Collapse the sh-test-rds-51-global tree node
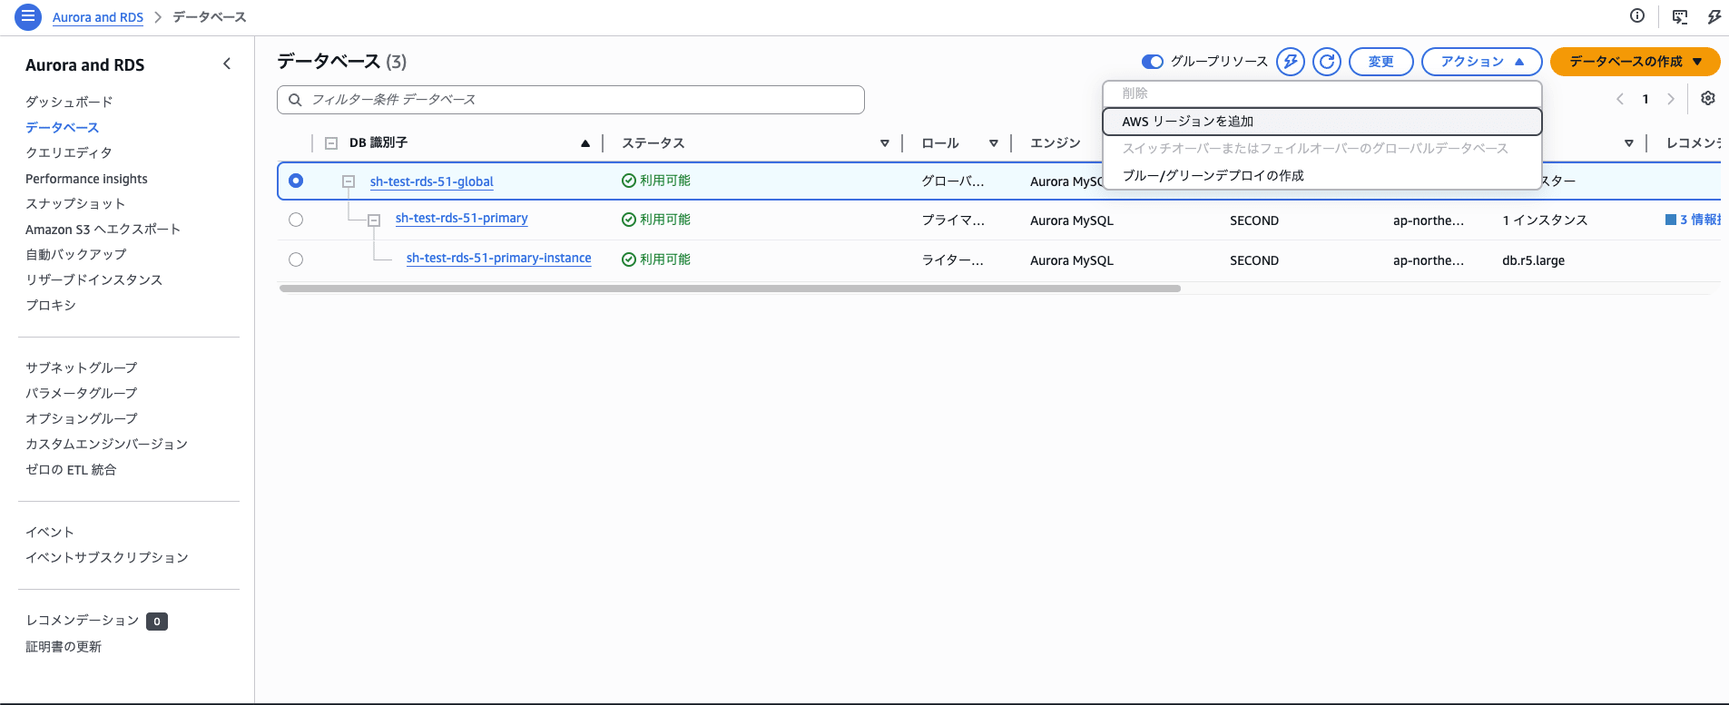The height and width of the screenshot is (705, 1729). click(x=349, y=181)
